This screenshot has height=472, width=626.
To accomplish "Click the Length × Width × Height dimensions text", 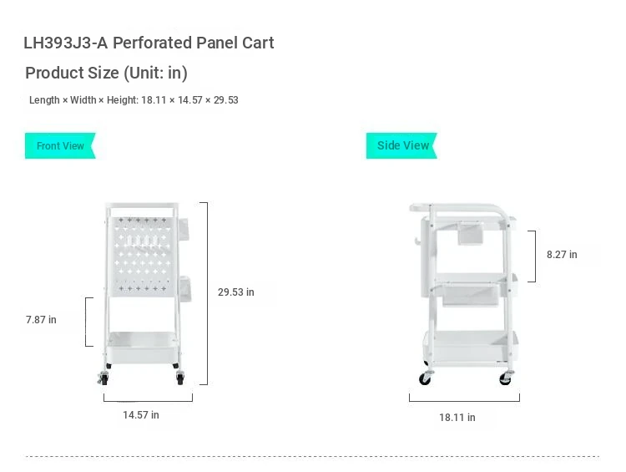I will 134,100.
